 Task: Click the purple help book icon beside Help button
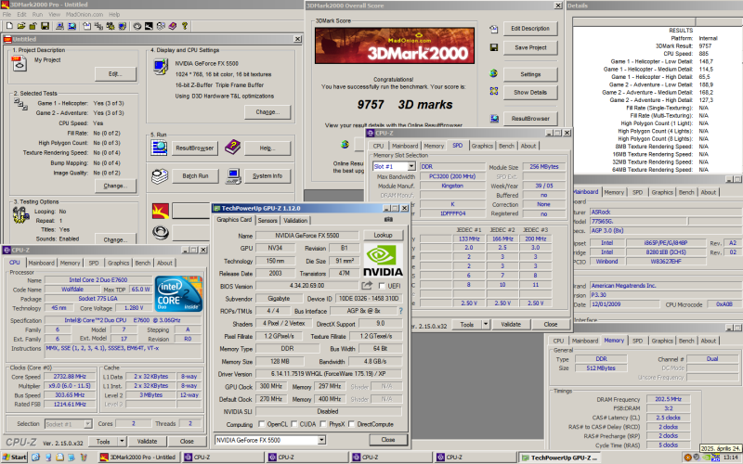232,148
